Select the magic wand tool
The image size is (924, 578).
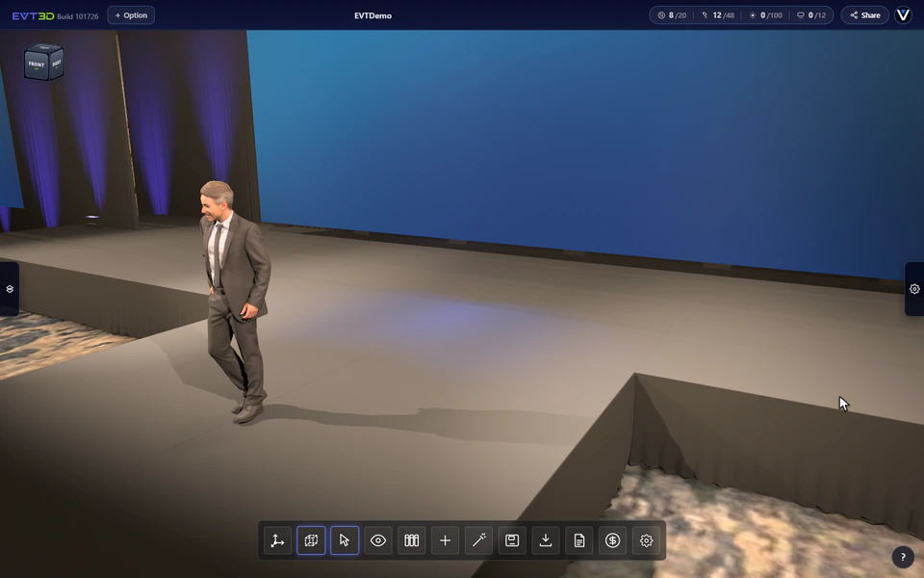478,540
